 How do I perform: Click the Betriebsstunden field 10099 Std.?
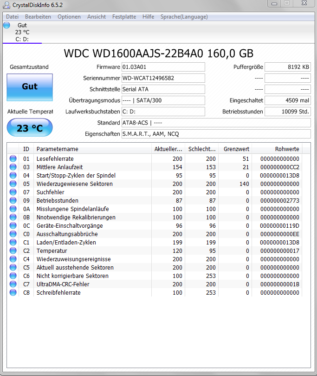pyautogui.click(x=288, y=112)
